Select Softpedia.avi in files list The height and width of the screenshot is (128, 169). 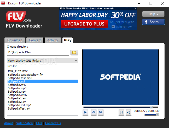tap(43, 81)
